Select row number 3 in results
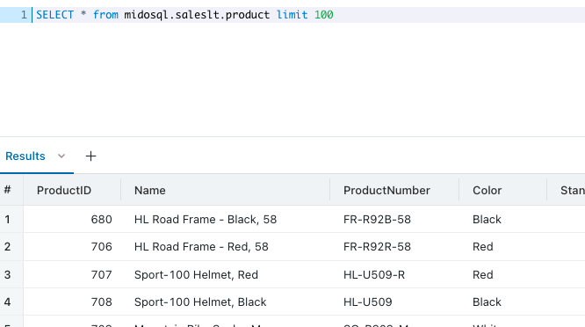Viewport: 585px width, 327px height. point(7,275)
